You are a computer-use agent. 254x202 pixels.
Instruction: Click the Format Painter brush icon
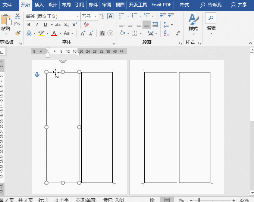point(17,33)
